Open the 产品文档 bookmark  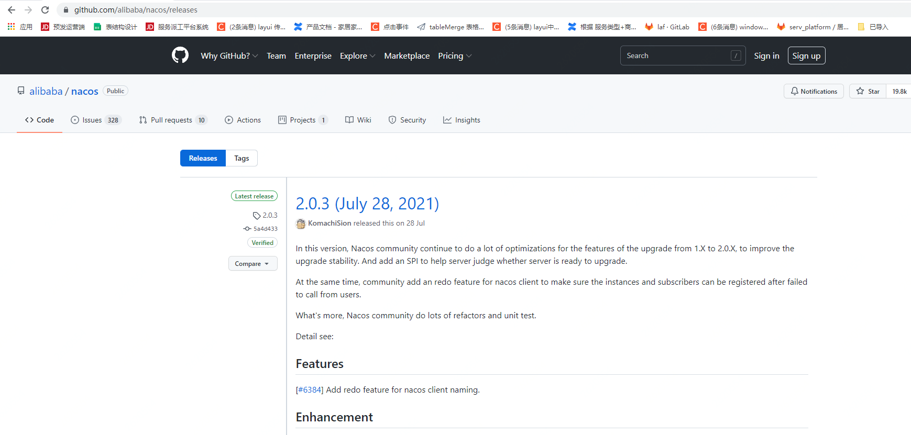(x=328, y=27)
